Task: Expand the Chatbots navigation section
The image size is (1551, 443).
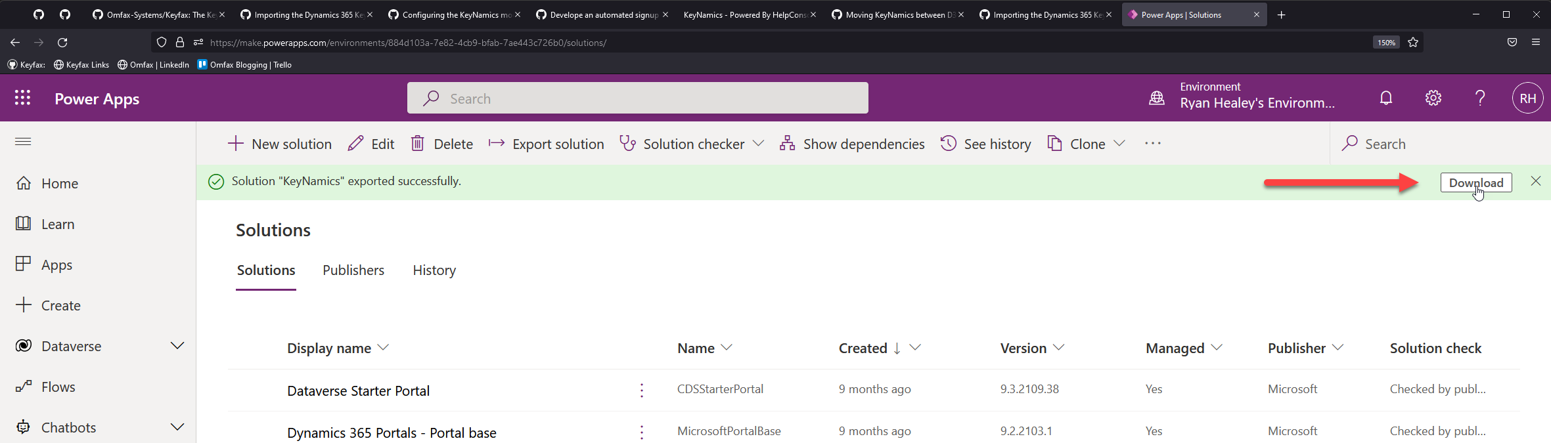Action: point(177,427)
